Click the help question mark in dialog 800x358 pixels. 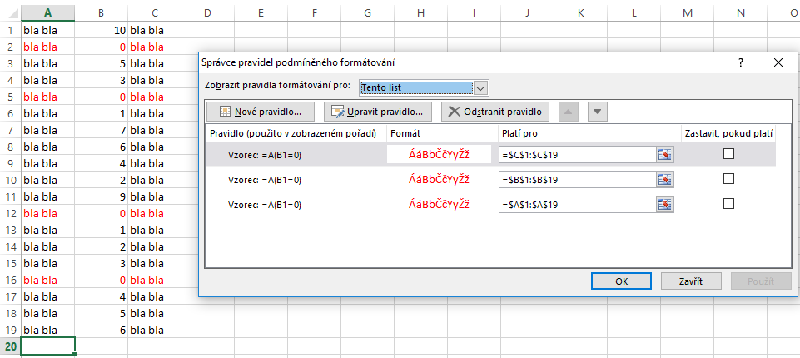click(740, 62)
